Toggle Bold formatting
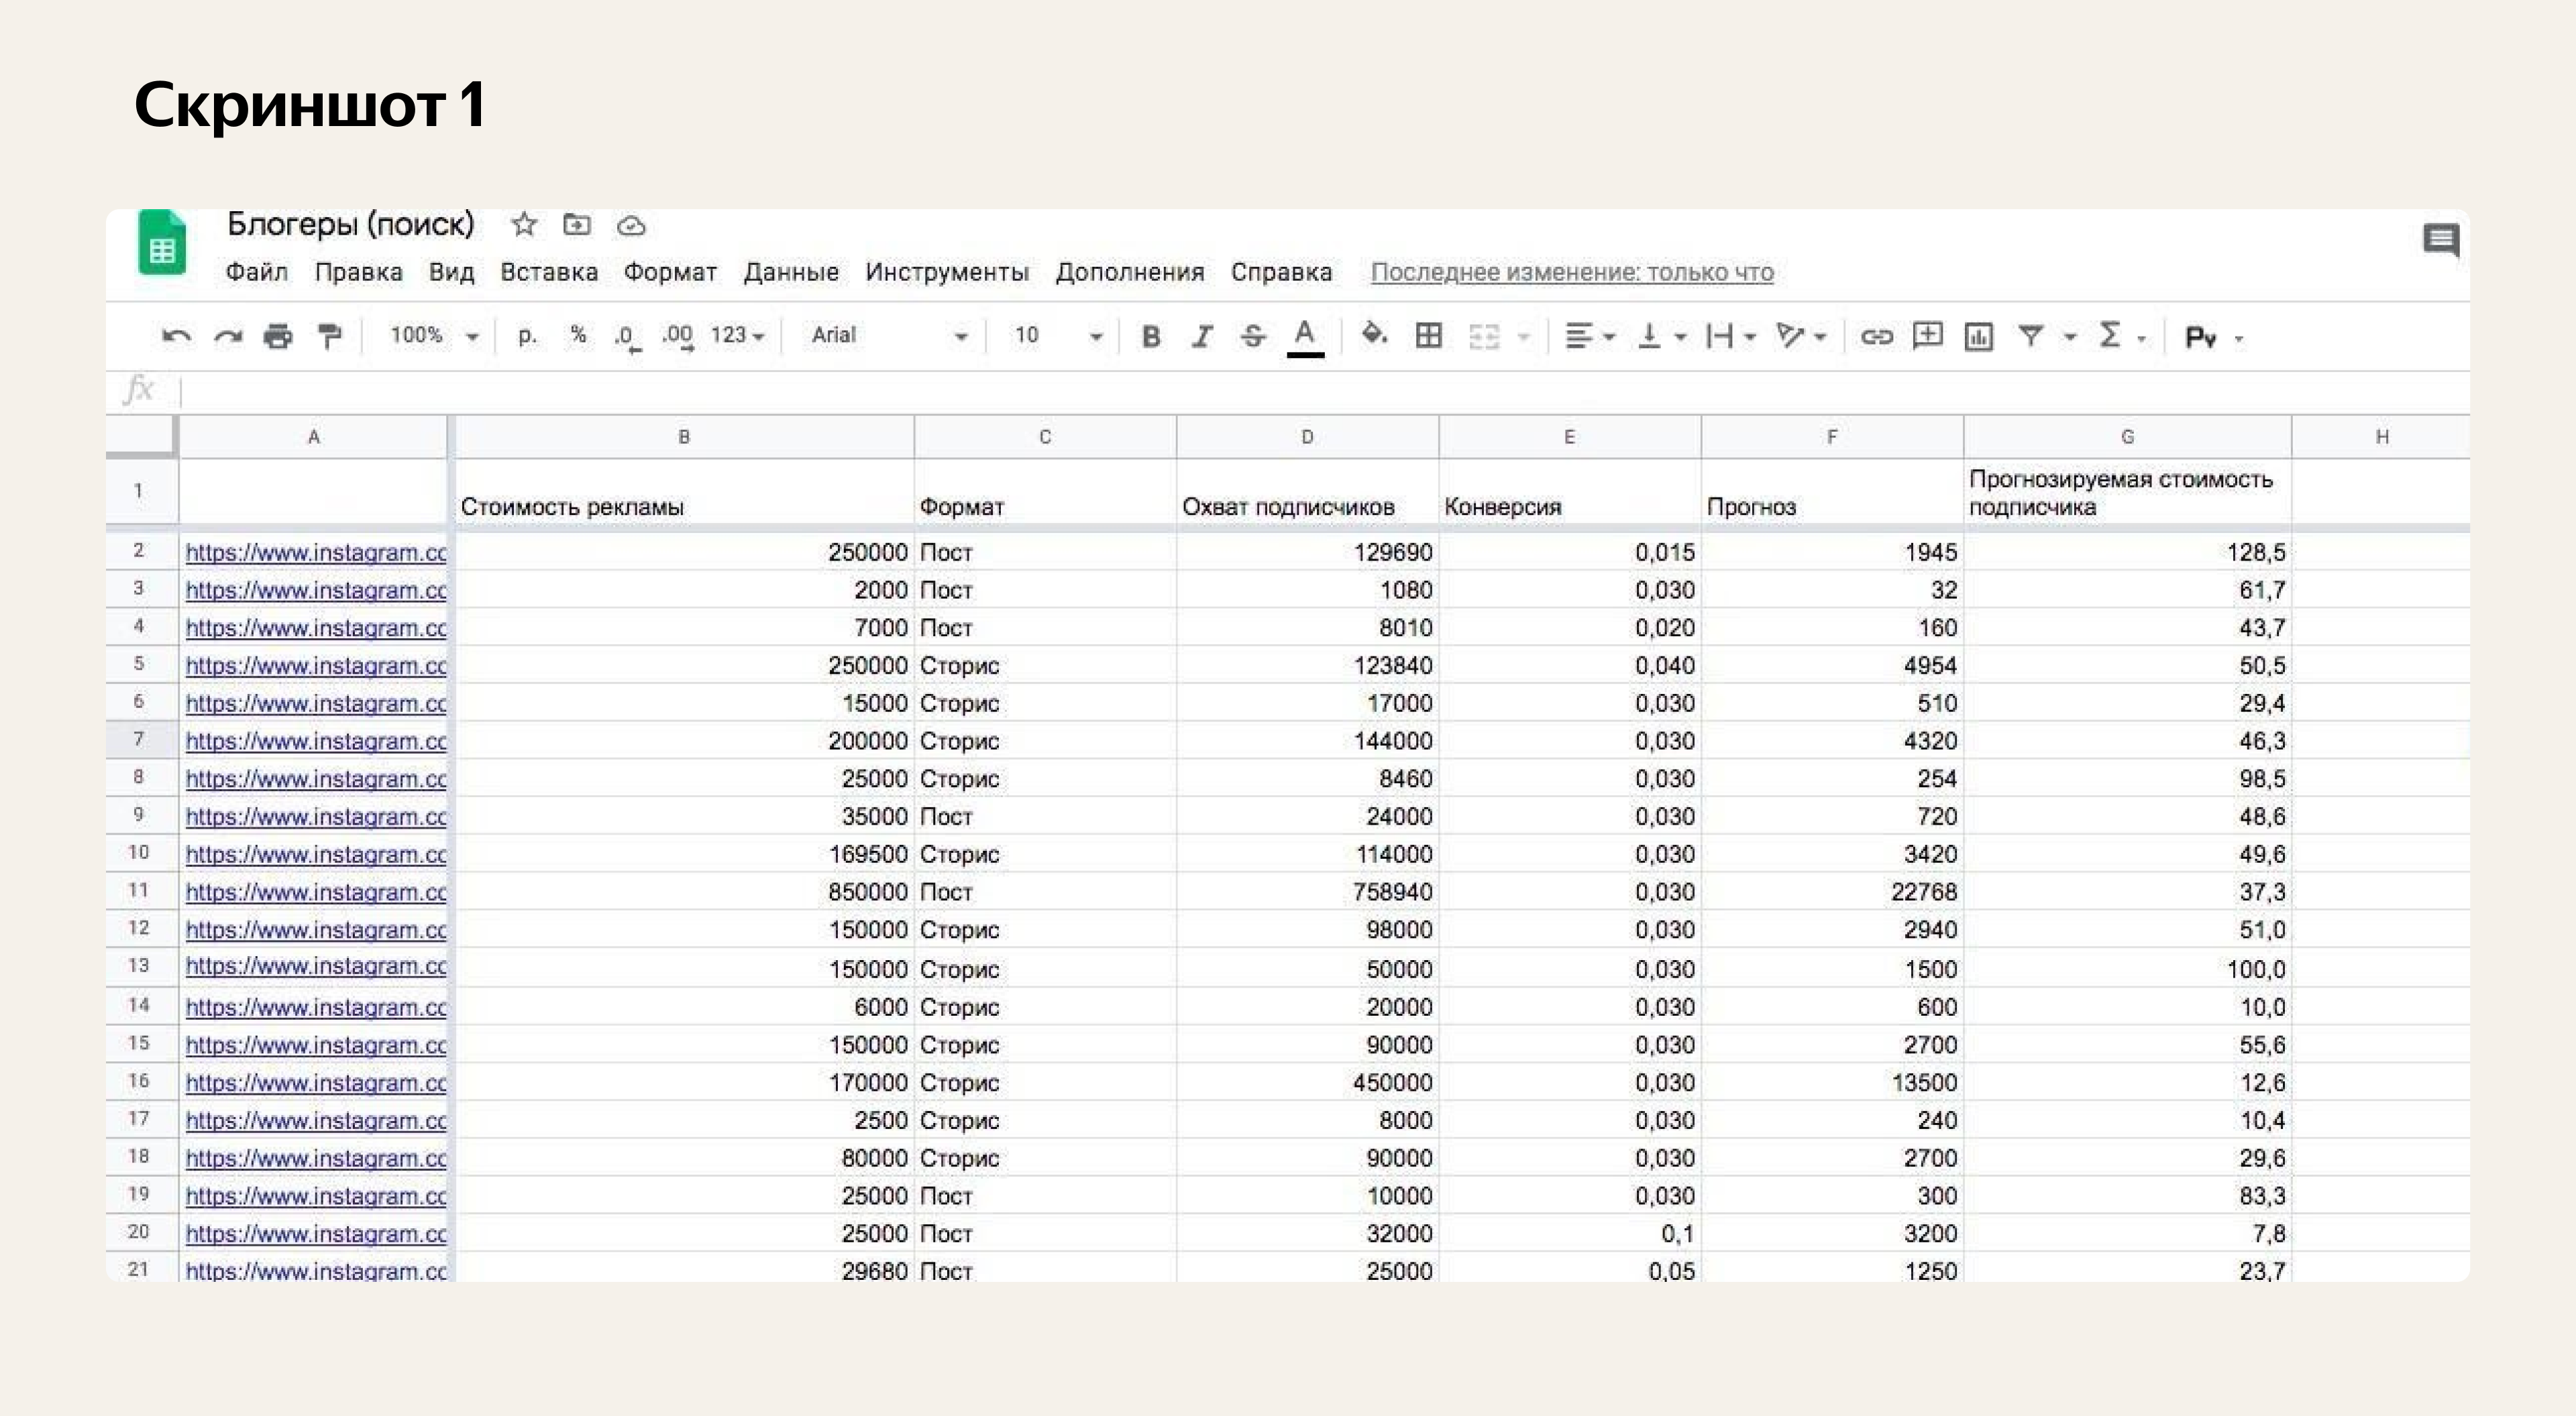 [1151, 337]
